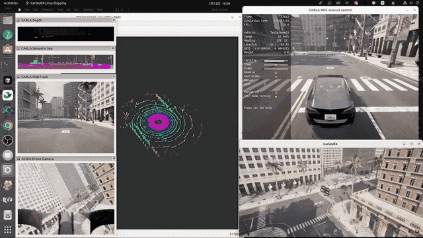Close the CARLA Depth panel

pyautogui.click(x=114, y=20)
